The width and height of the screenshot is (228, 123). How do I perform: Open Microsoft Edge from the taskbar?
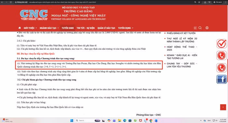pos(125,120)
